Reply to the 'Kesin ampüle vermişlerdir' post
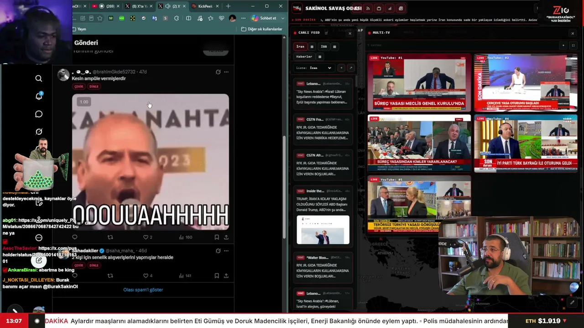 pyautogui.click(x=75, y=237)
